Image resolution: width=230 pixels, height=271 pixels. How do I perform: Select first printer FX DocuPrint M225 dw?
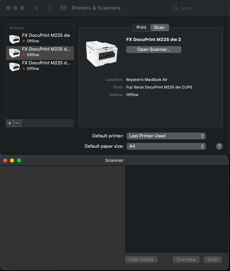[x=40, y=38]
